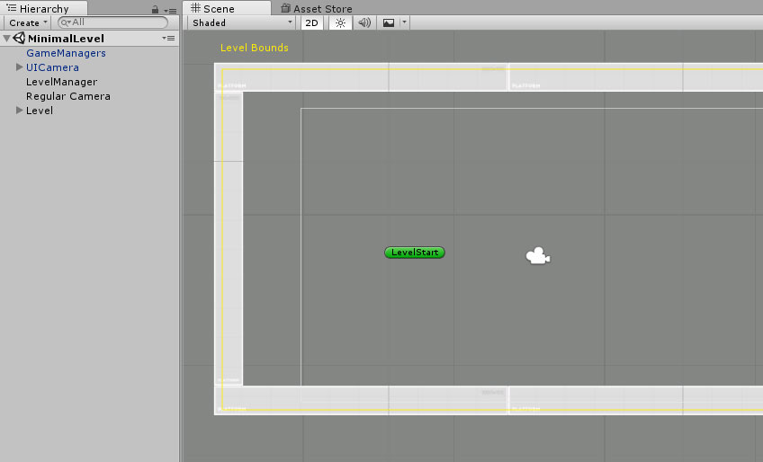This screenshot has height=462, width=763.
Task: Open the MinimalLevel scene options menu
Action: tap(168, 39)
